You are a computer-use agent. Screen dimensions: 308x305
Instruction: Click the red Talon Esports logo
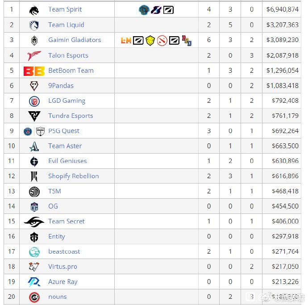click(x=34, y=56)
